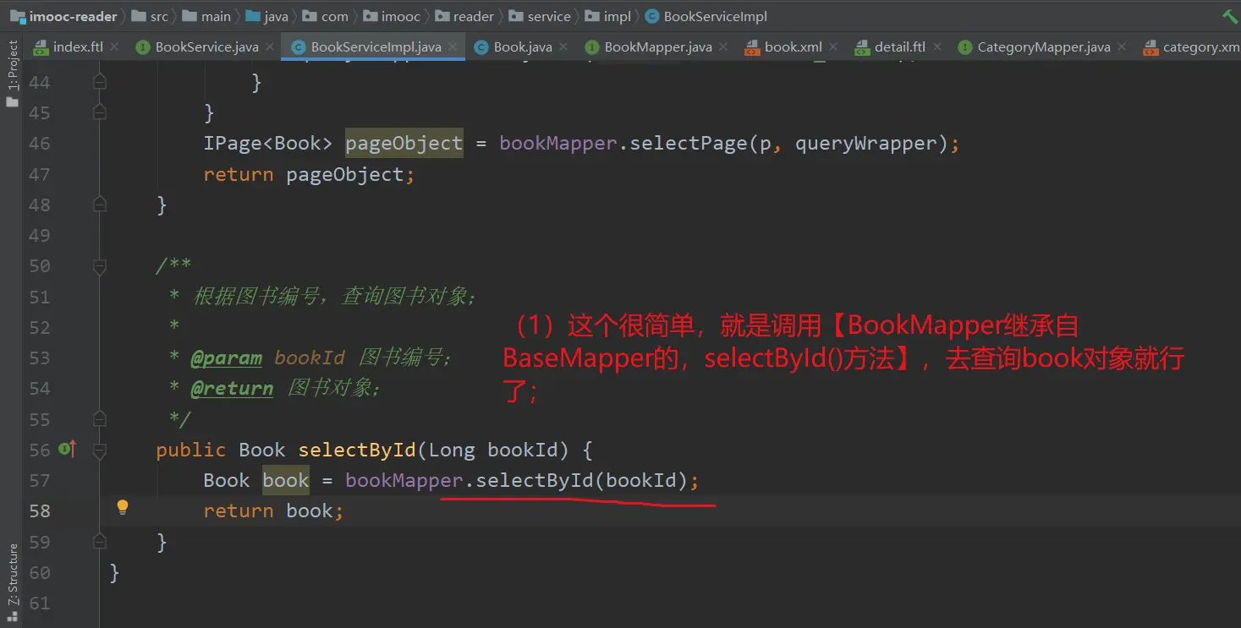Image resolution: width=1241 pixels, height=628 pixels.
Task: Switch to the BookService.java tab
Action: pos(206,47)
